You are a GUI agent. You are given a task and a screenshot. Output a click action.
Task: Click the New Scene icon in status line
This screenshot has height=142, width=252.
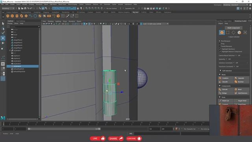(19, 8)
